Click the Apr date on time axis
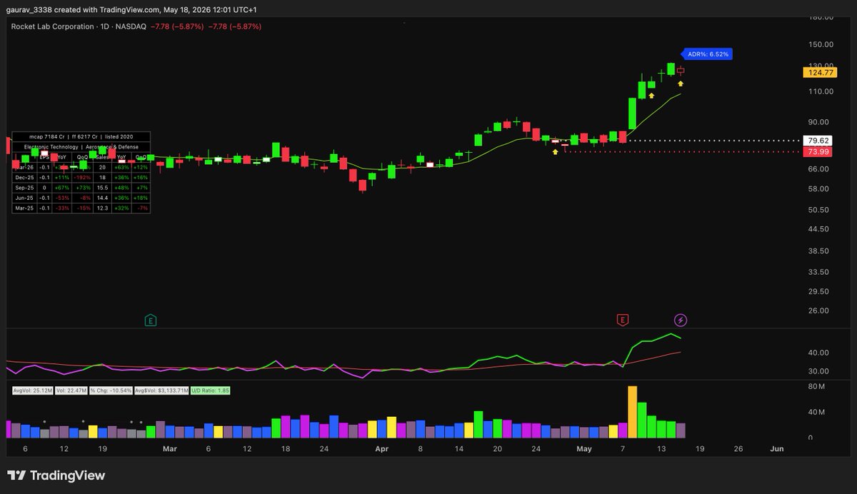The height and width of the screenshot is (494, 857). (381, 449)
